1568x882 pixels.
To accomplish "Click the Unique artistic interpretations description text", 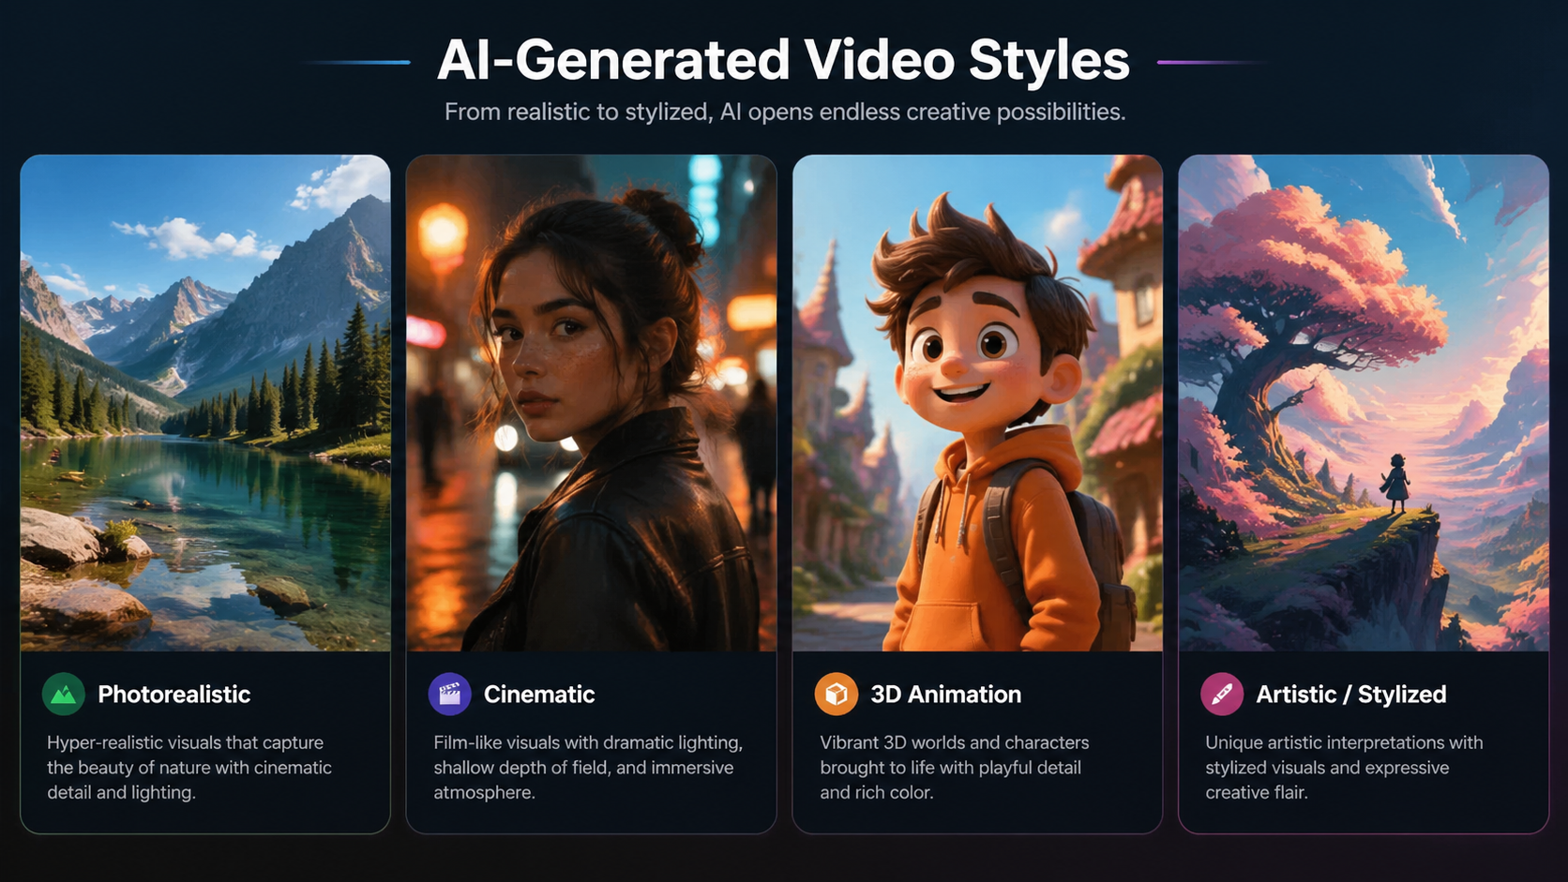I will tap(1344, 768).
